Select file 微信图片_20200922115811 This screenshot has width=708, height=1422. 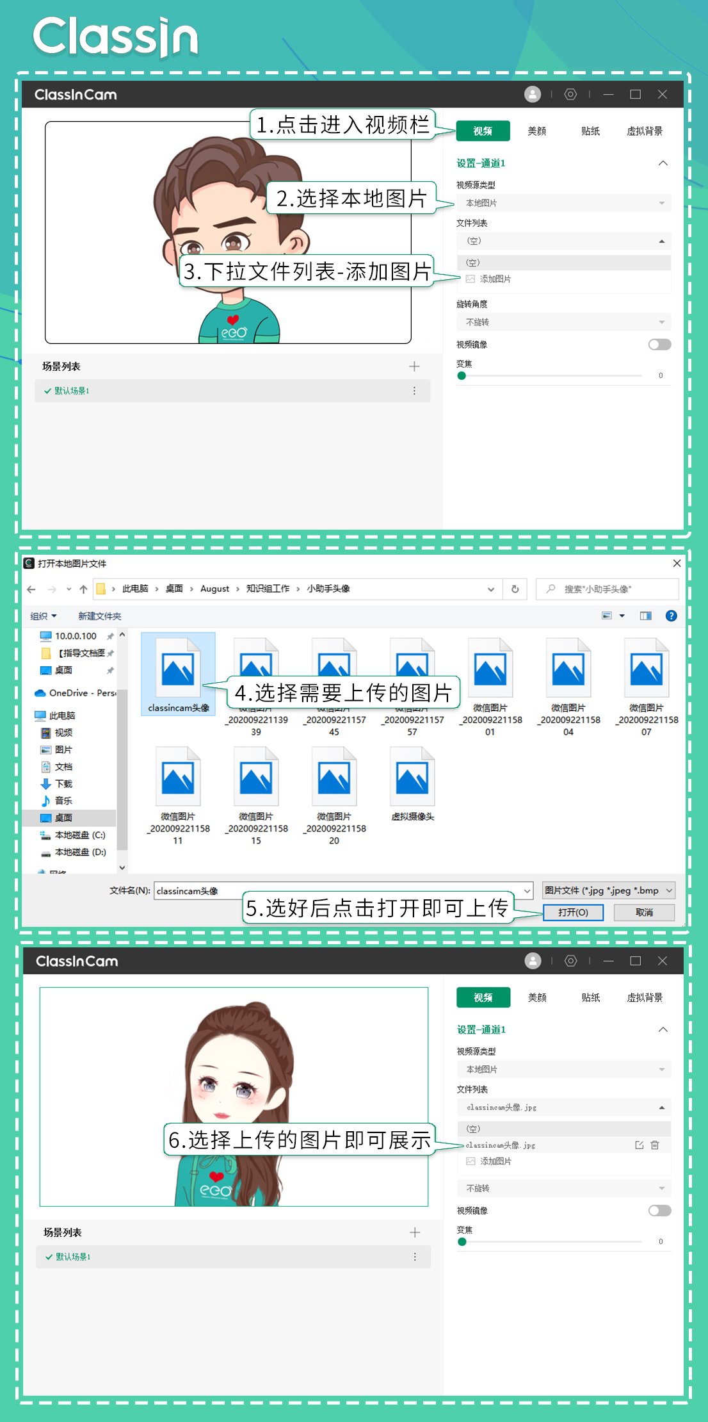click(x=178, y=796)
